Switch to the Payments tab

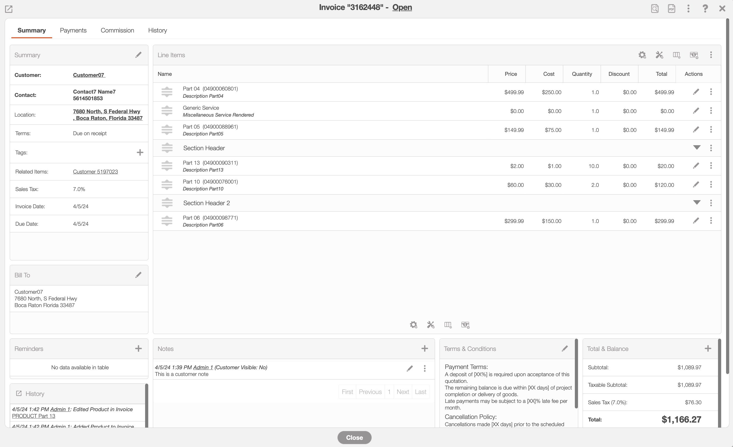tap(73, 30)
